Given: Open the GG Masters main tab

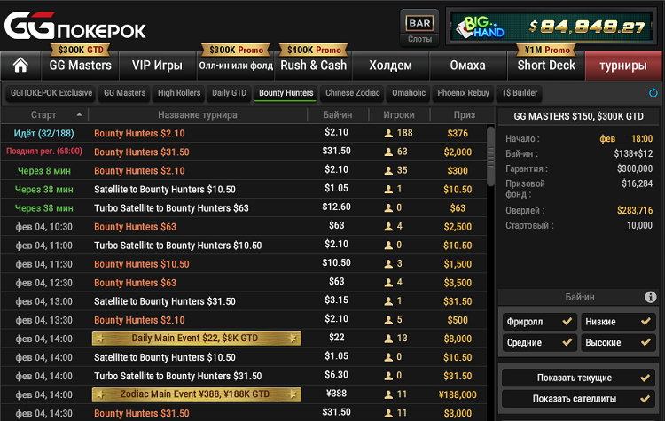Looking at the screenshot, I should 80,66.
